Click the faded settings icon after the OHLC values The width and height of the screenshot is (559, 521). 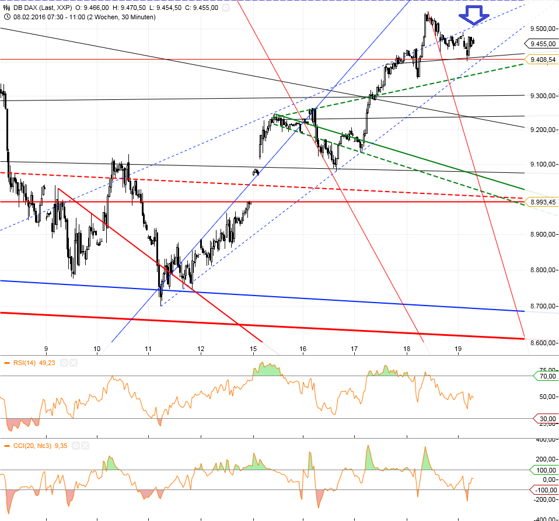tap(226, 8)
